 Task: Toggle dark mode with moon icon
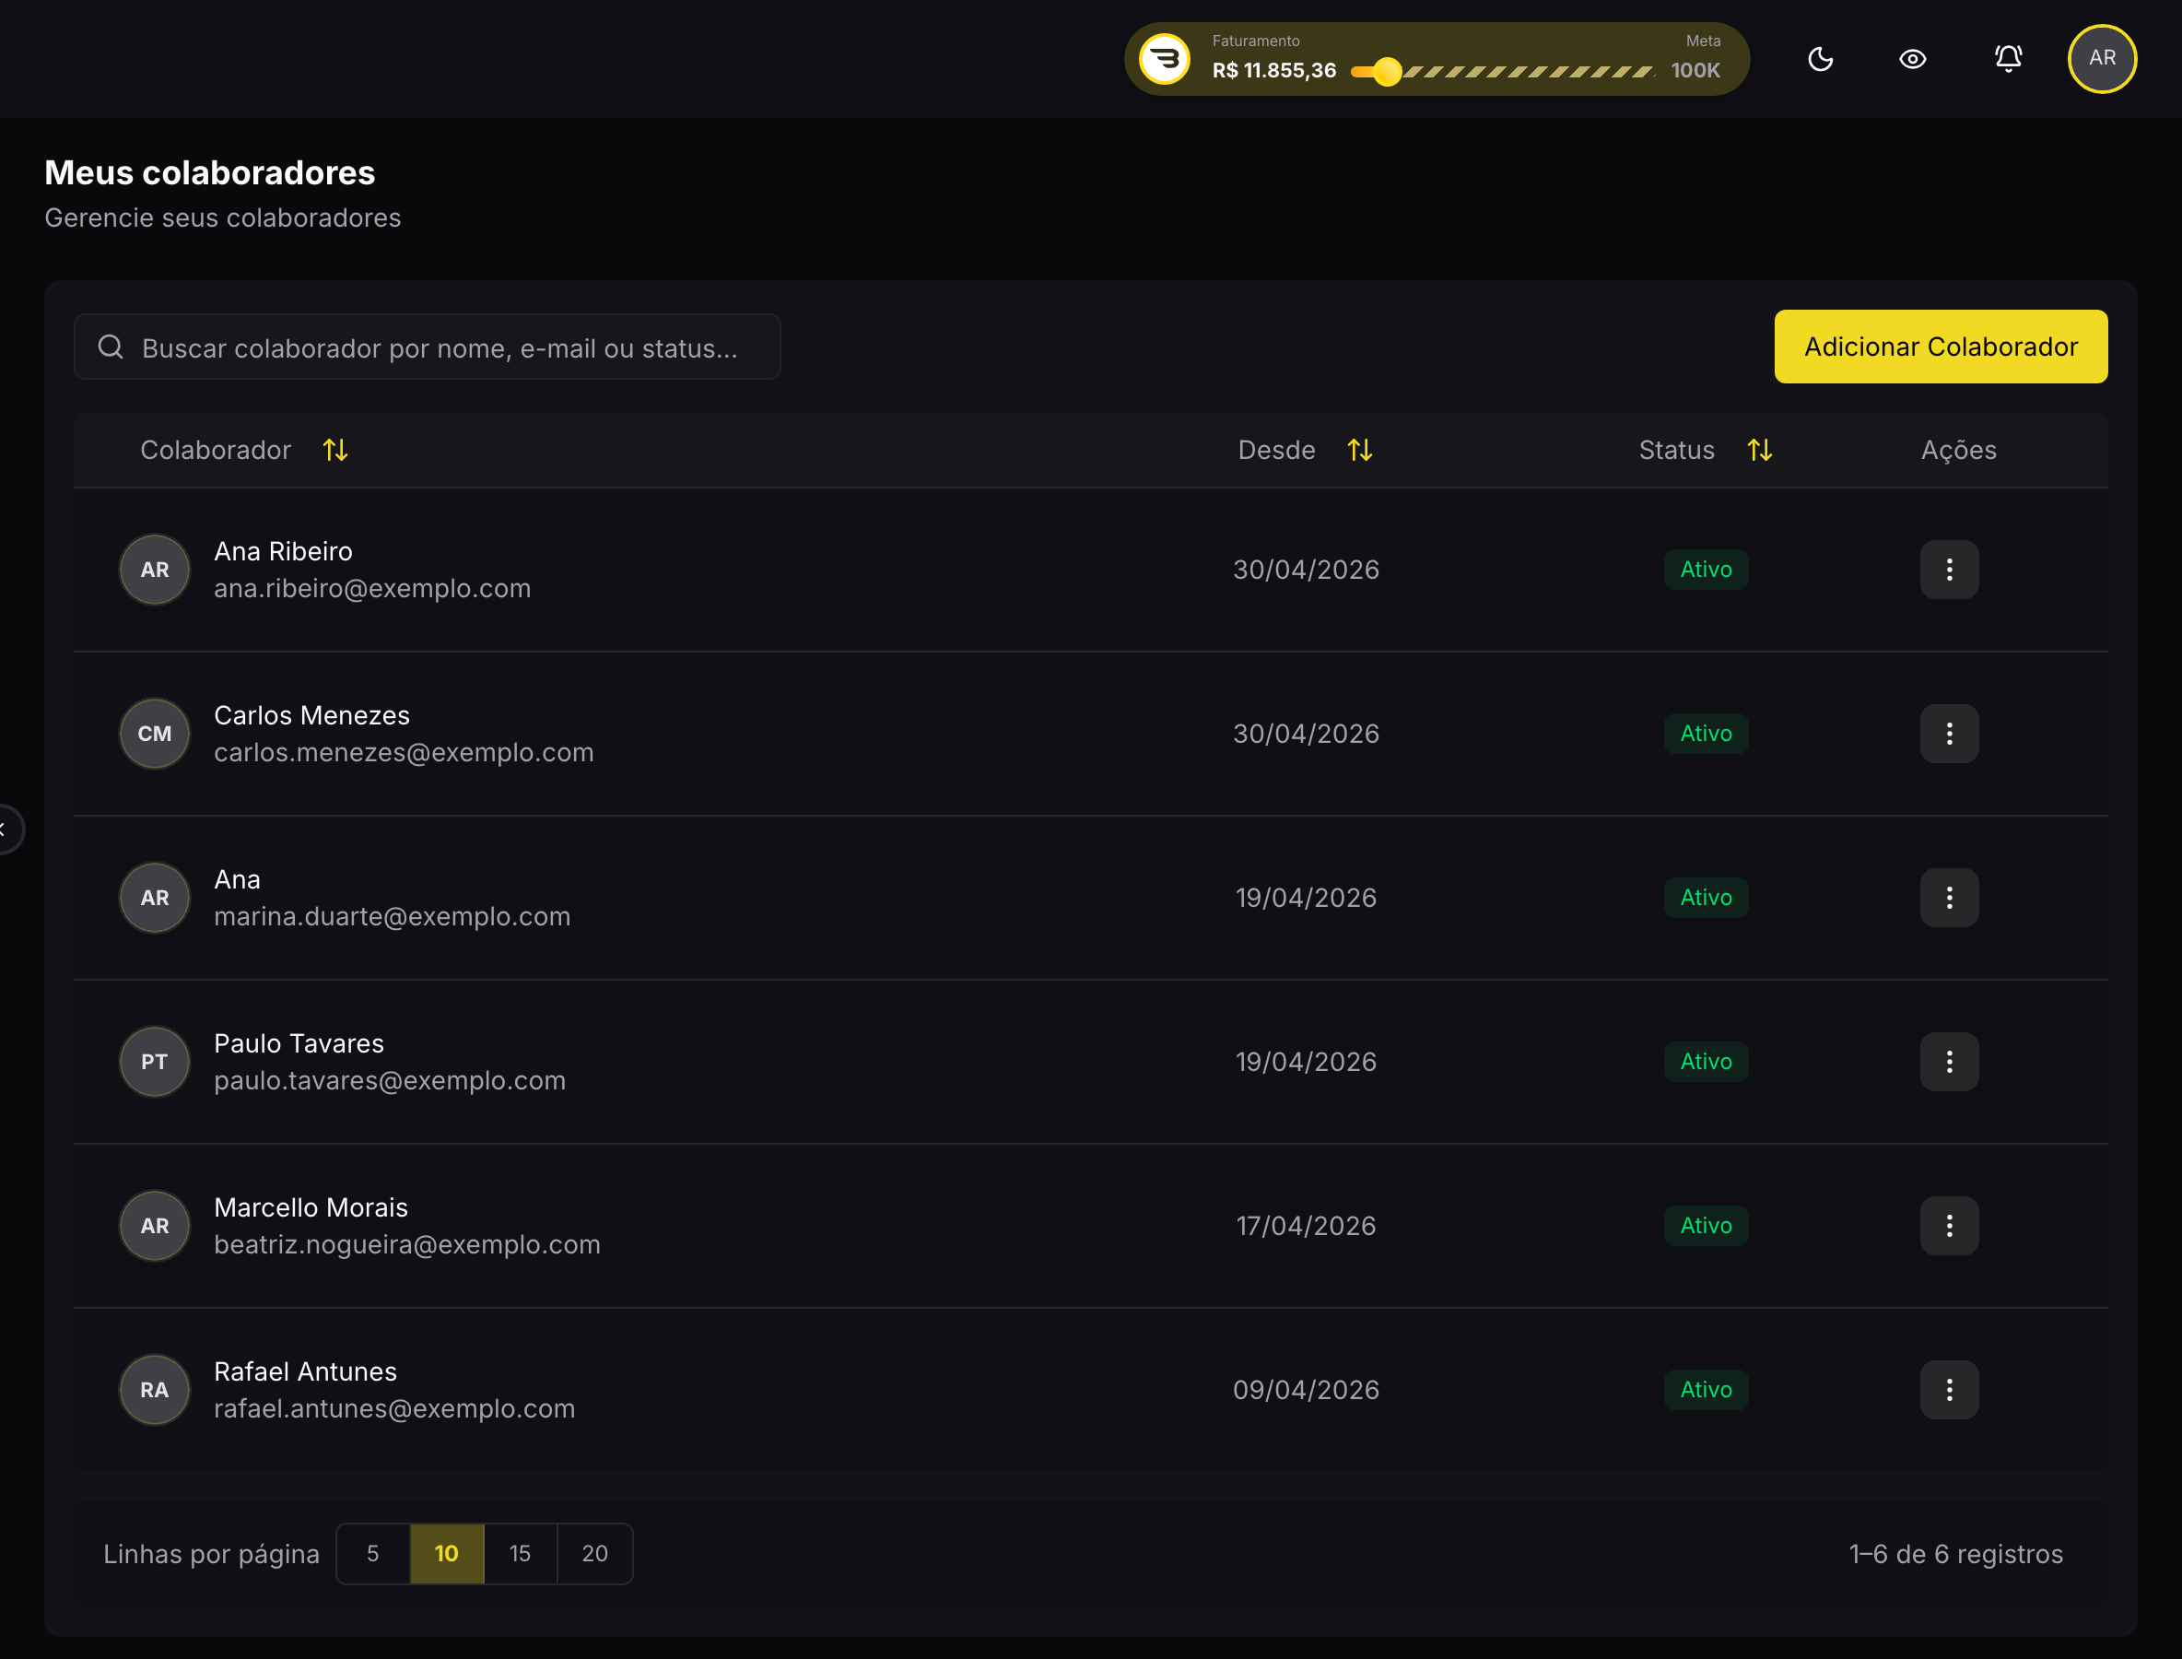coord(1820,59)
